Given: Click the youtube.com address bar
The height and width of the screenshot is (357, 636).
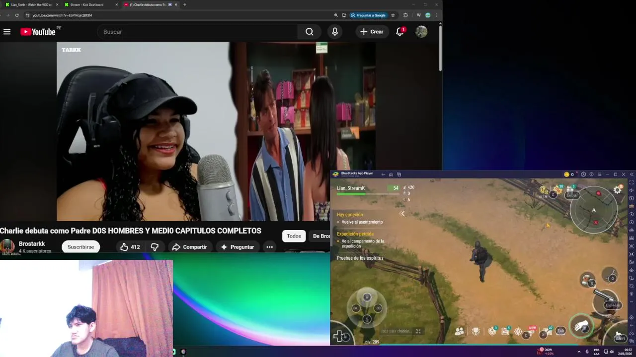Looking at the screenshot, I should (179, 15).
